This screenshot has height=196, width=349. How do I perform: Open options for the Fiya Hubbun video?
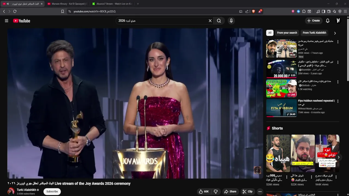pyautogui.click(x=338, y=101)
